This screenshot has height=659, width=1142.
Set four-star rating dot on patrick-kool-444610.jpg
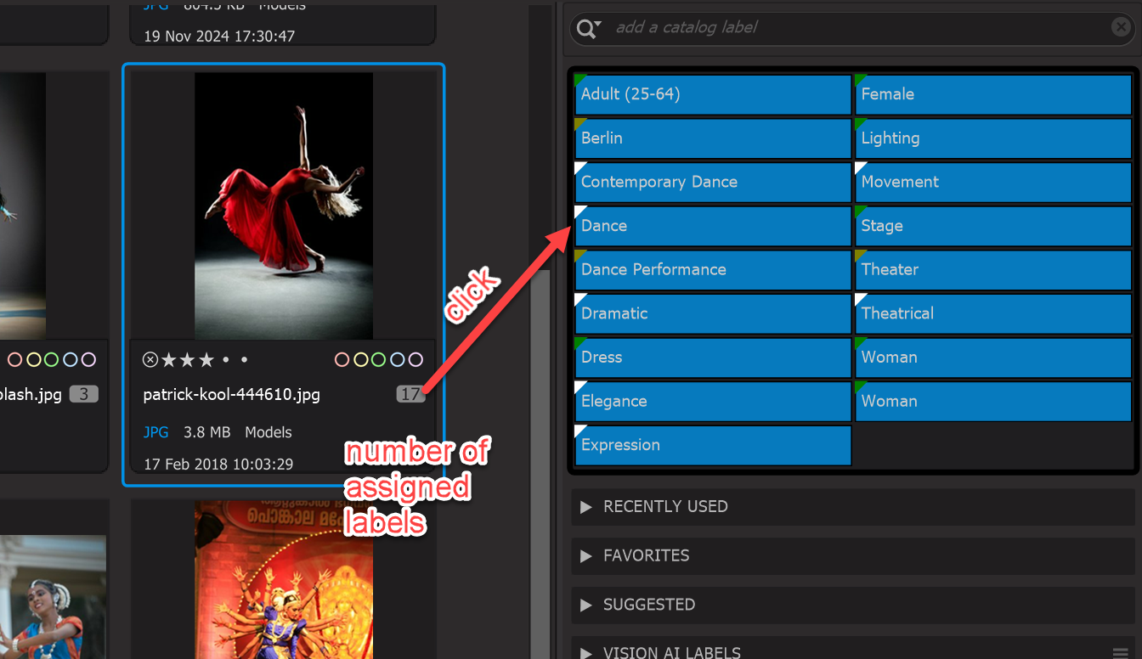pyautogui.click(x=226, y=360)
